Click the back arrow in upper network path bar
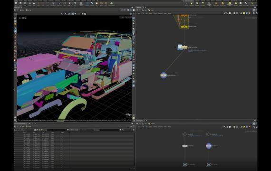The height and width of the screenshot is (171, 271). [137, 10]
